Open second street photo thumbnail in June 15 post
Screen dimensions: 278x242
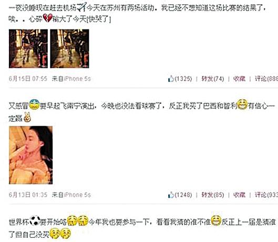tap(70, 48)
